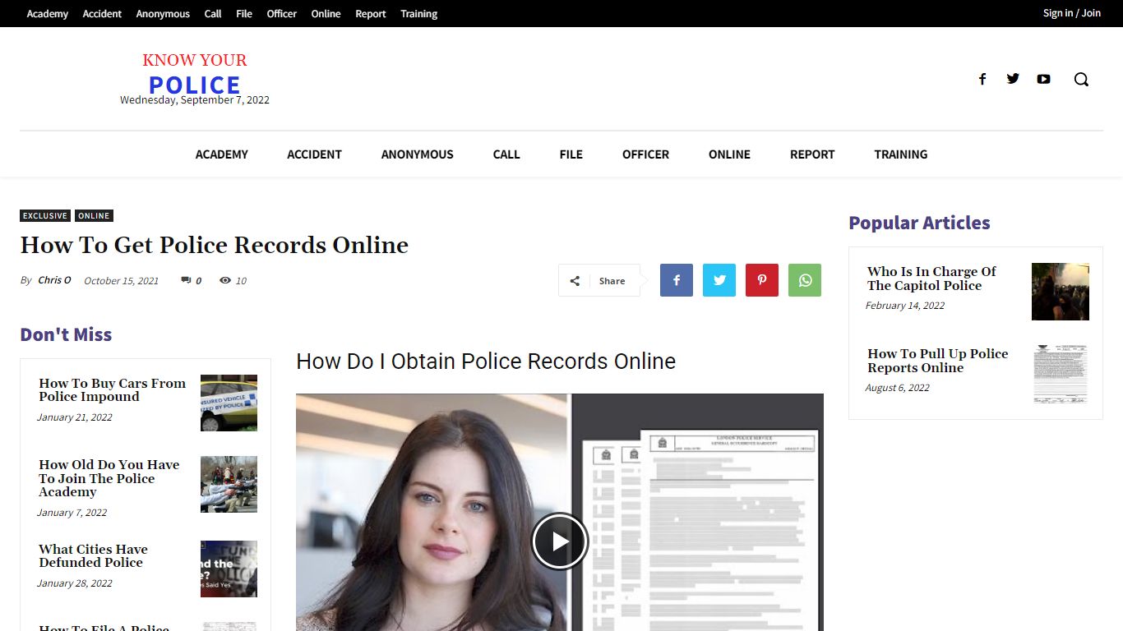Open File in top black bar
Image resolution: width=1123 pixels, height=631 pixels.
tap(244, 14)
